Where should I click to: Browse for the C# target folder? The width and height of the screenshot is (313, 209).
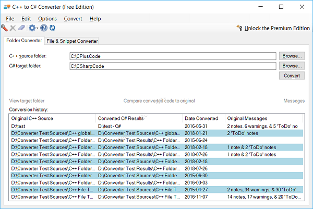292,66
